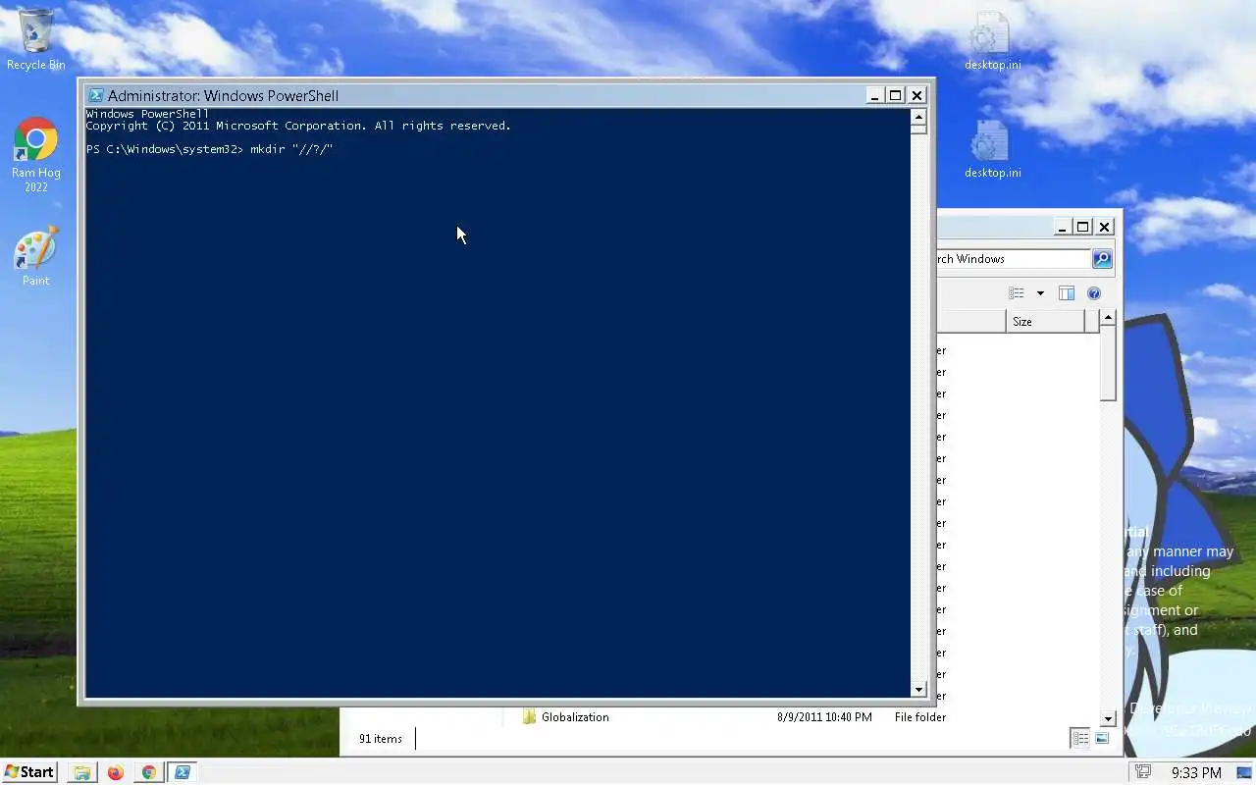Screen dimensions: 1256x785
Task: Select the Ram Hog 2022 shortcut
Action: click(x=36, y=155)
